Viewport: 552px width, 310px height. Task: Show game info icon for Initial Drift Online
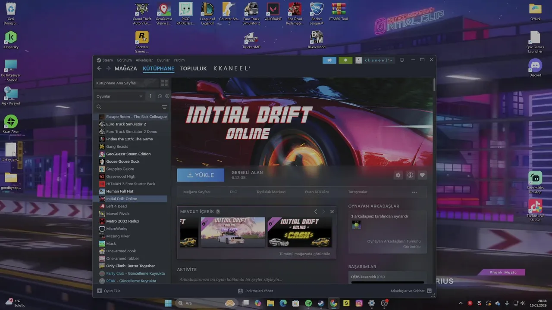click(x=410, y=175)
